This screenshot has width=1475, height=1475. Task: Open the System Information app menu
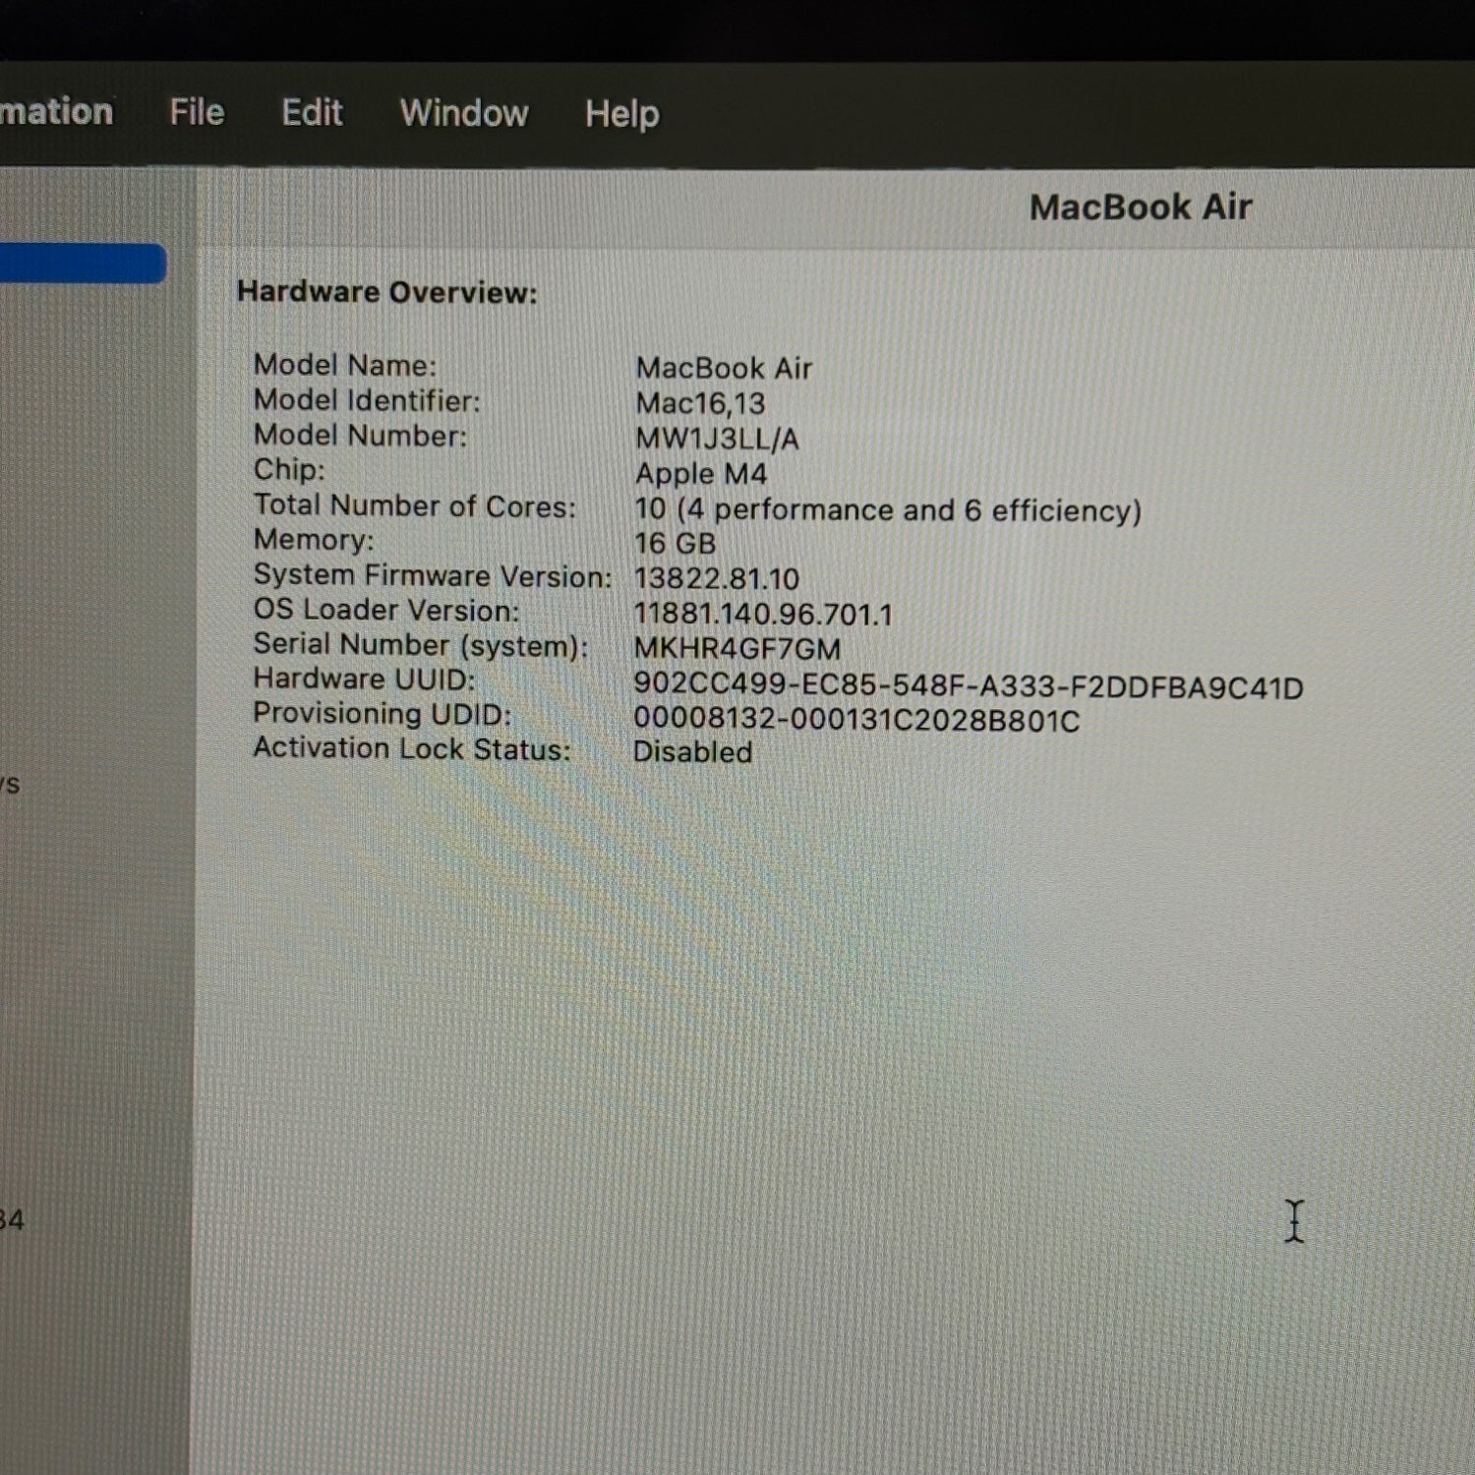pyautogui.click(x=56, y=111)
